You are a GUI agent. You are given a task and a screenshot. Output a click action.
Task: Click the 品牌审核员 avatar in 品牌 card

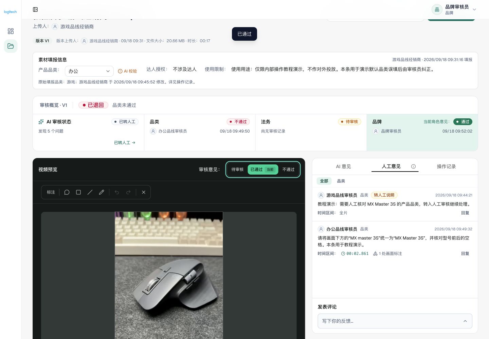coord(376,131)
